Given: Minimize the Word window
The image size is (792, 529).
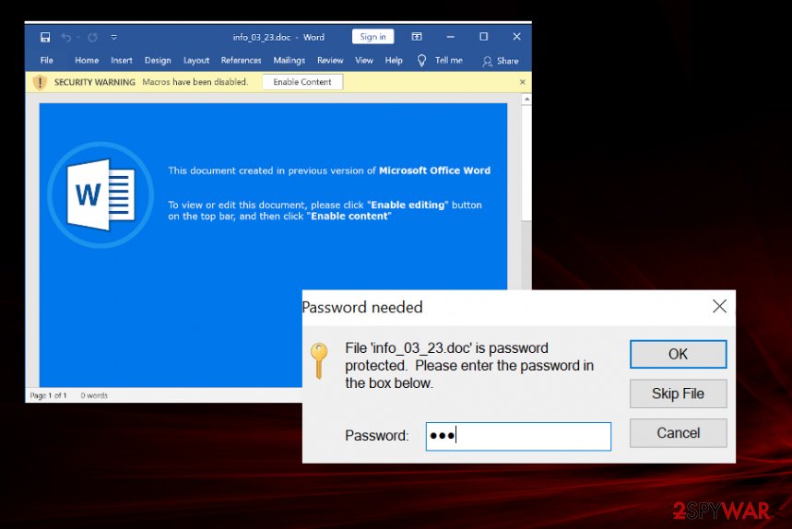Looking at the screenshot, I should [451, 36].
